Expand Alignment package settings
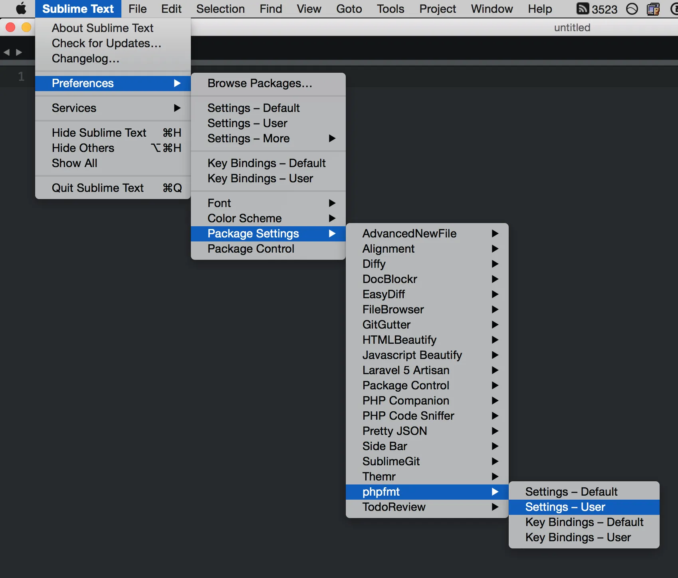The image size is (678, 578). coord(427,249)
